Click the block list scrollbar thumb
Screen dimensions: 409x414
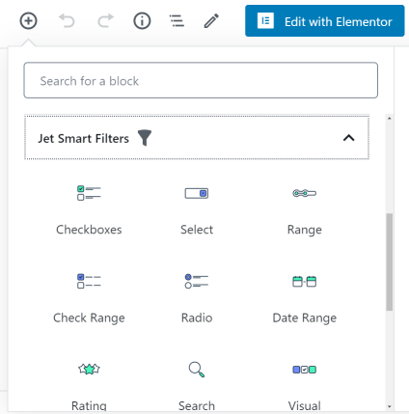point(390,262)
